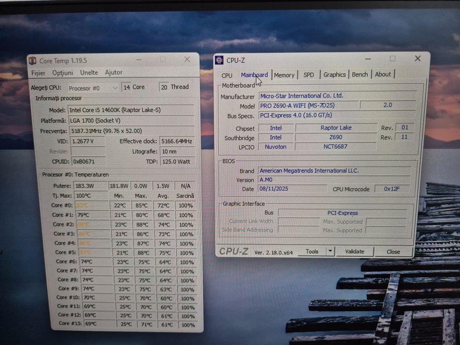Click the BIOS Brand American Megatrends field

pos(334,171)
